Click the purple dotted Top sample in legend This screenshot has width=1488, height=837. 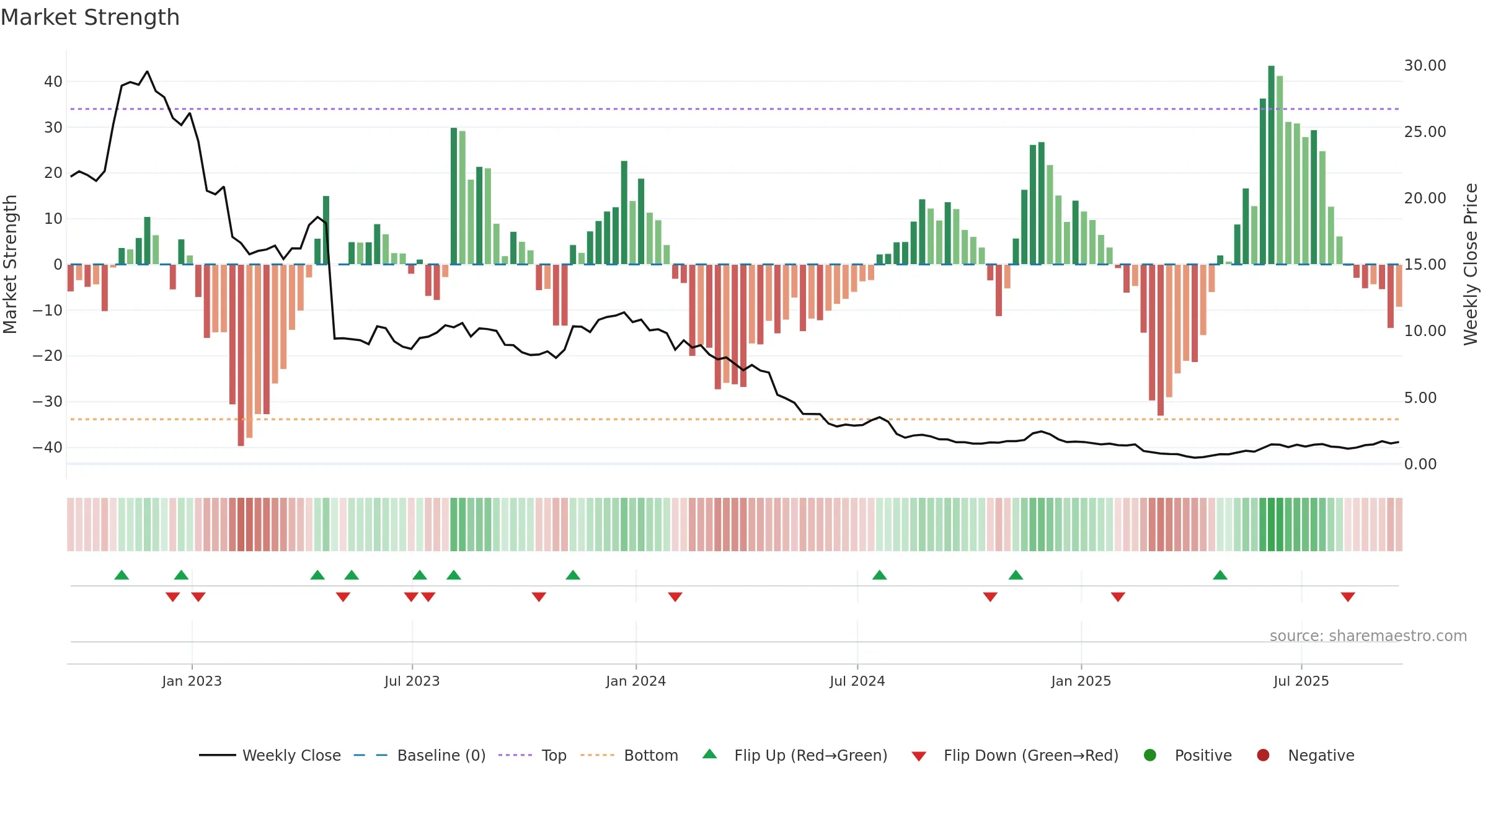click(x=515, y=755)
